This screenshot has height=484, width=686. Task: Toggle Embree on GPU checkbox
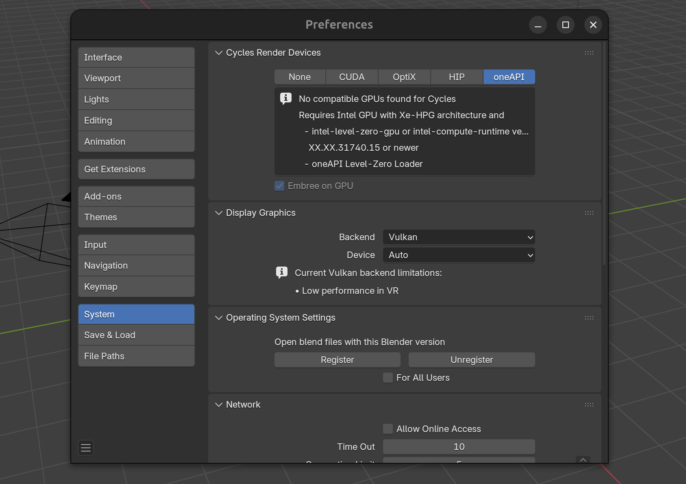(279, 186)
